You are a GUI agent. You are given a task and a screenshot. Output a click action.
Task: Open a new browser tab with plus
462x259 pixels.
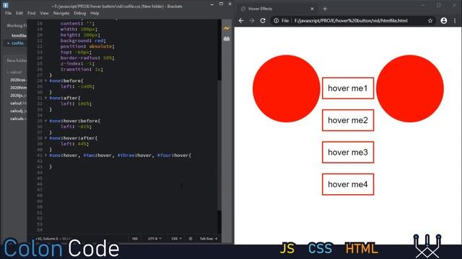click(325, 9)
